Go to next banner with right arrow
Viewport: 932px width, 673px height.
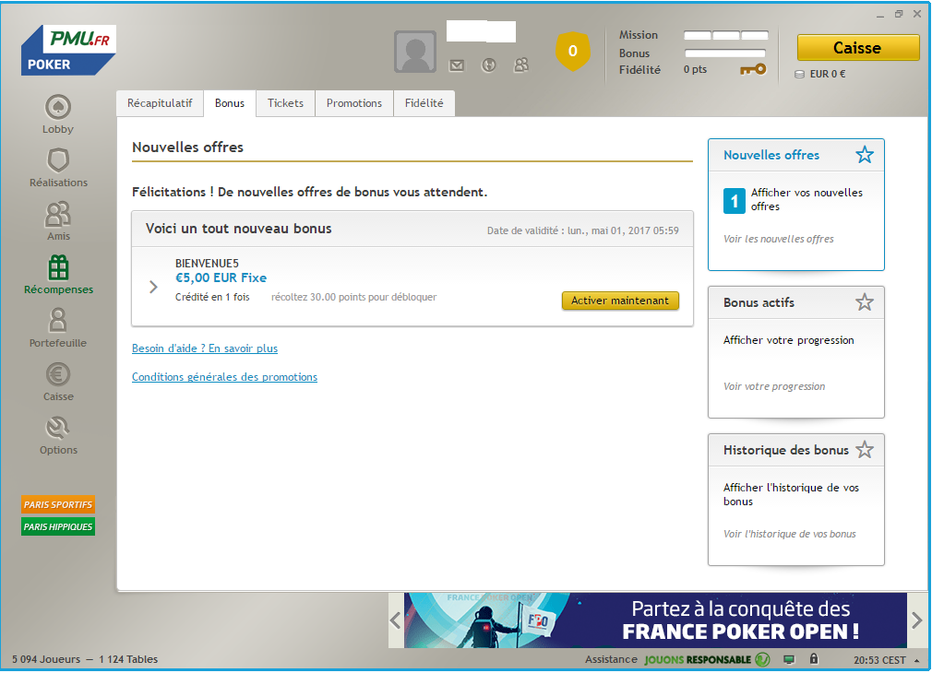(x=916, y=620)
